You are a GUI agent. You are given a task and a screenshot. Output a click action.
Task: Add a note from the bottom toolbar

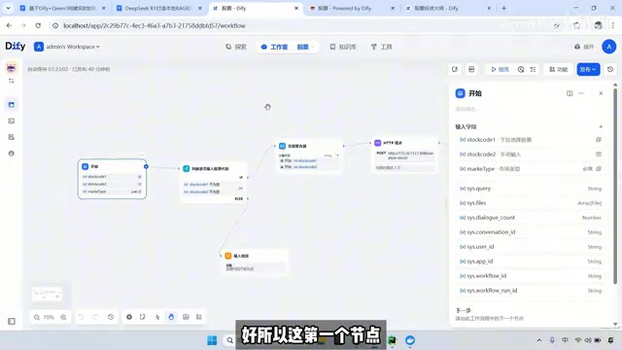143,317
